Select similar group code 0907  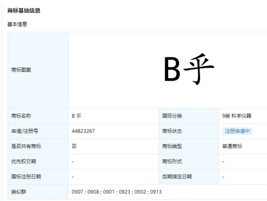tap(77, 192)
